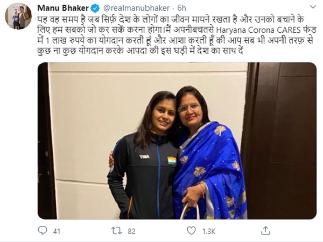Viewport: 323px width, 242px height.
Task: Open the share tweet icon
Action: [x=264, y=230]
